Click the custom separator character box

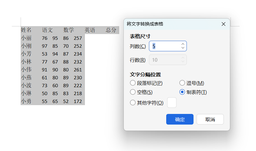(172, 103)
